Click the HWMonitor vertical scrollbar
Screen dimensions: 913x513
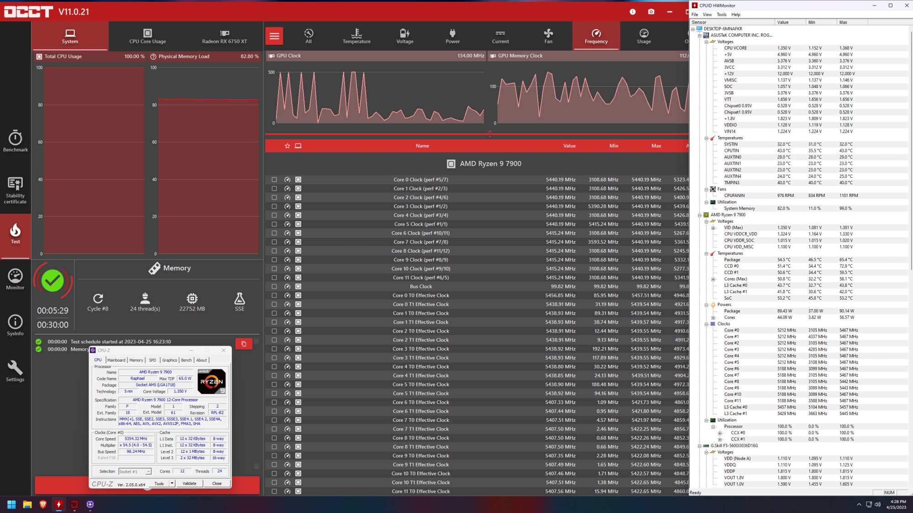click(910, 150)
